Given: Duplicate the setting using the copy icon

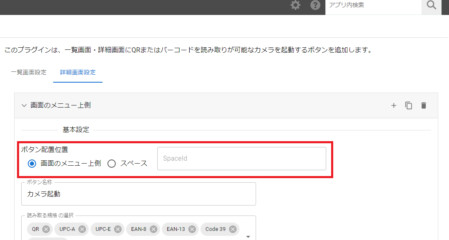Looking at the screenshot, I should coord(408,105).
